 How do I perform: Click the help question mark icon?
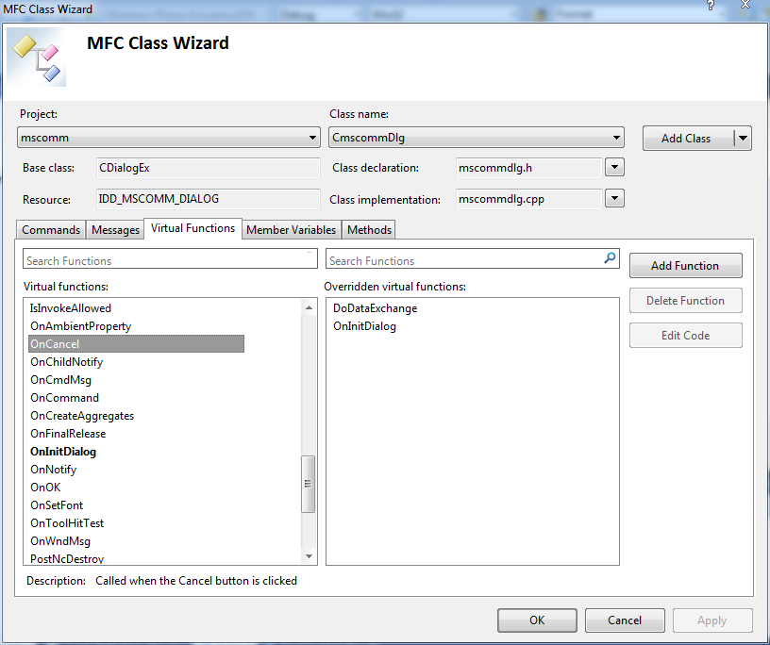(x=711, y=6)
